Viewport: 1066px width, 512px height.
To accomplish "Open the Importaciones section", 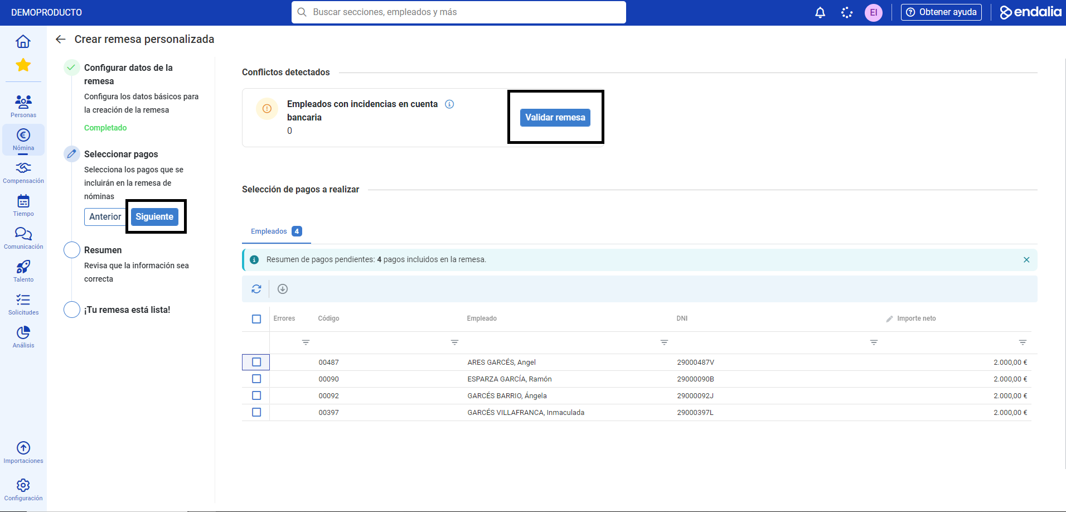I will pyautogui.click(x=23, y=452).
